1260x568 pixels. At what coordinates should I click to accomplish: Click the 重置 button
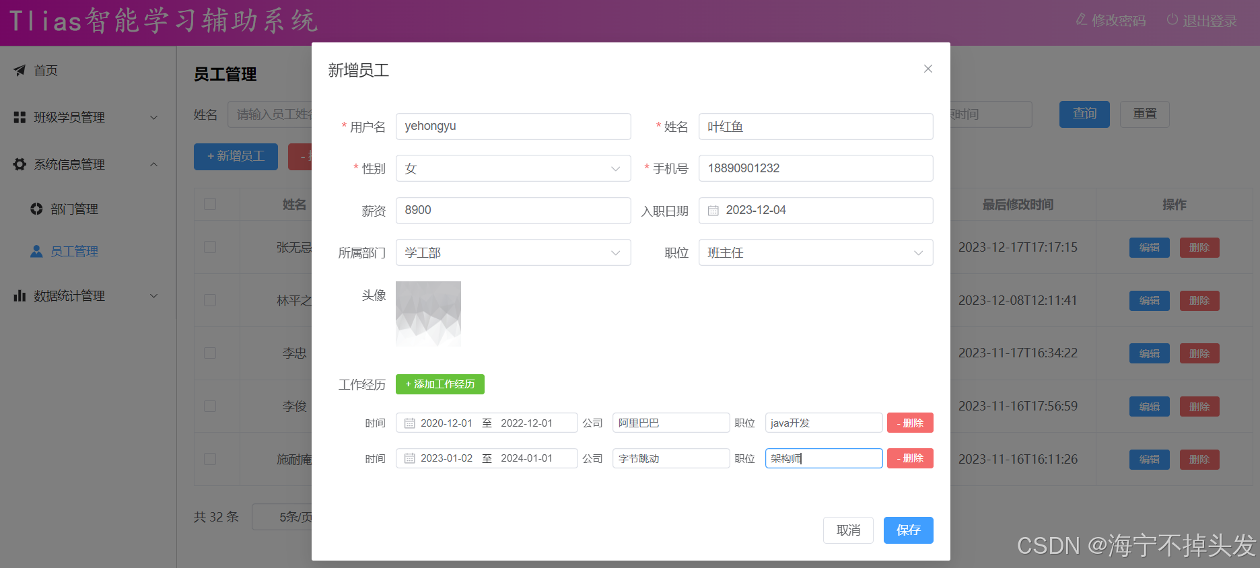pos(1144,114)
